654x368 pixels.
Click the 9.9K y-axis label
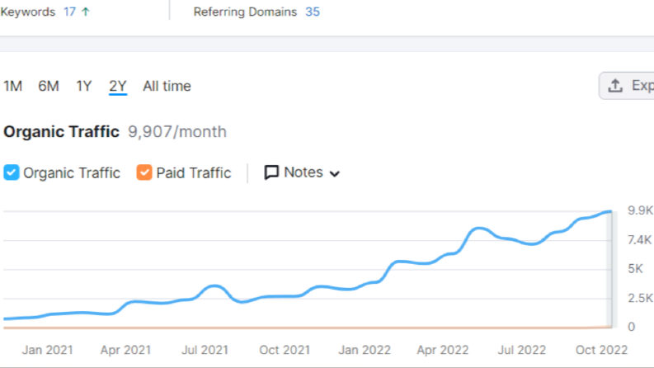[640, 210]
